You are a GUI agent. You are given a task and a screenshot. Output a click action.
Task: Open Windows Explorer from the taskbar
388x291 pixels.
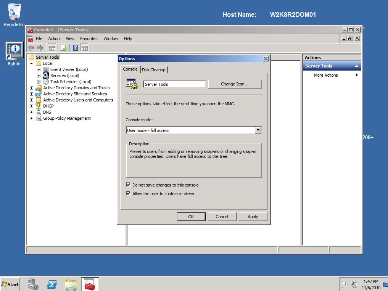[x=71, y=285]
